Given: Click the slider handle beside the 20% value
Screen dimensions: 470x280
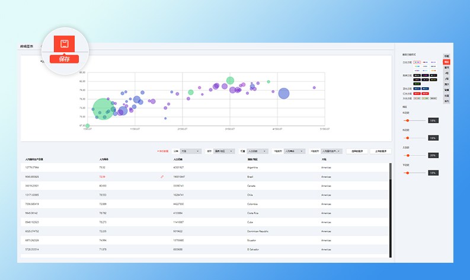Looking at the screenshot, I should pos(407,155).
